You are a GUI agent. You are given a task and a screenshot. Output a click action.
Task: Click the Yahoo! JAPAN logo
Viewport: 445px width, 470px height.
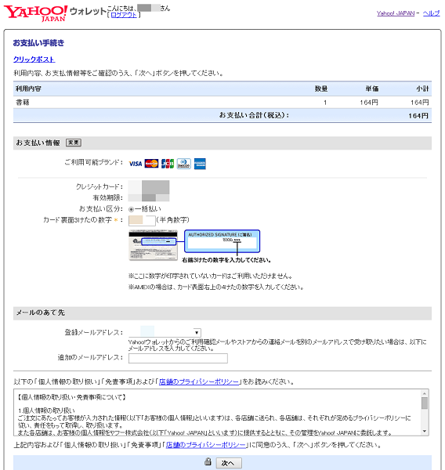pos(36,13)
